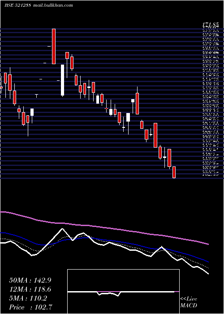Click the MACD indicator panel
Screen dimensions: 224x314
pos(123,292)
